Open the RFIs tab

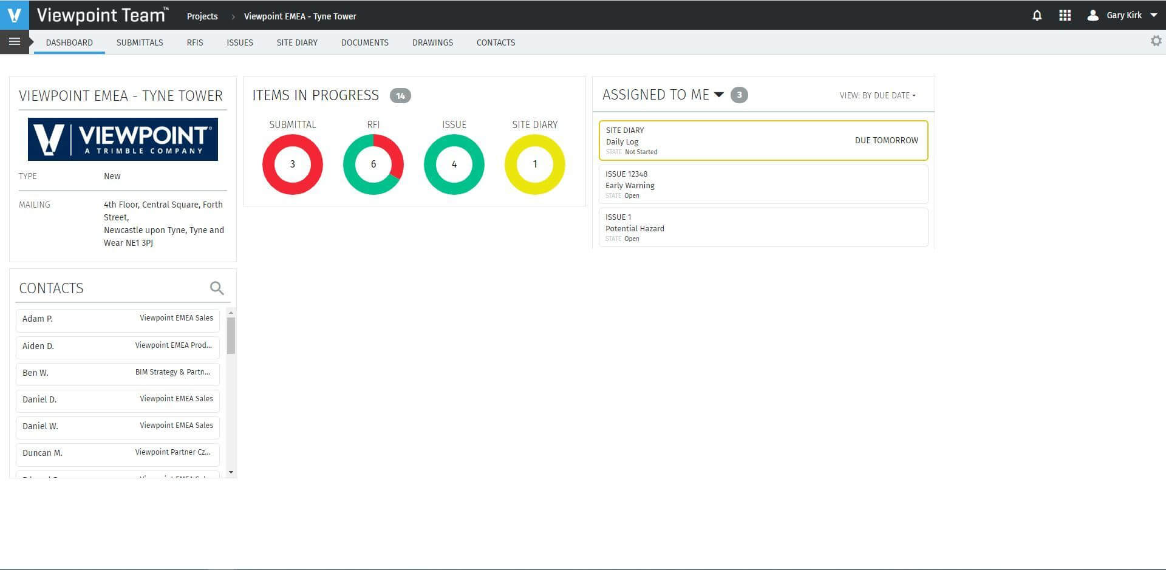(195, 42)
